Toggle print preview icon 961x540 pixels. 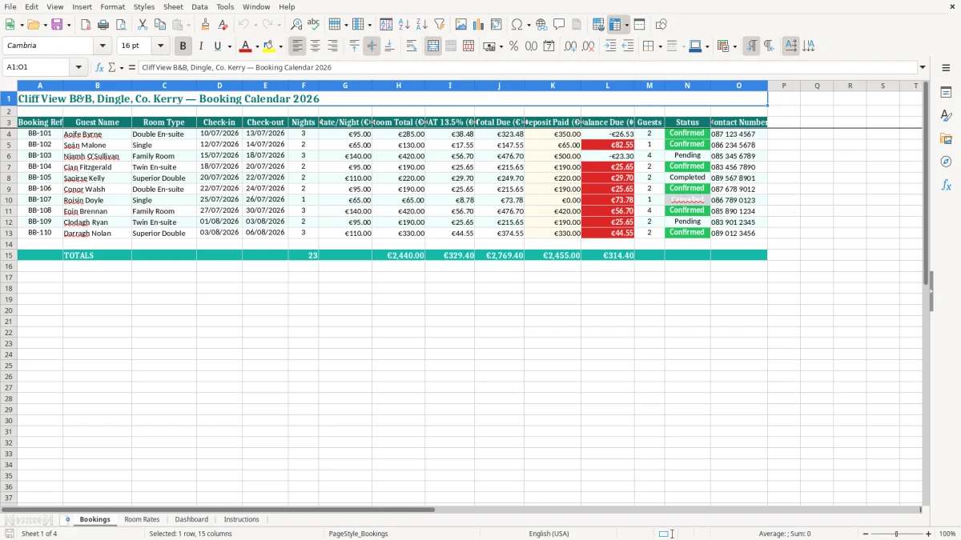[x=121, y=25]
